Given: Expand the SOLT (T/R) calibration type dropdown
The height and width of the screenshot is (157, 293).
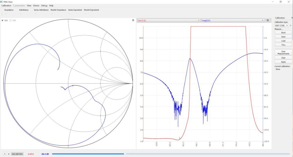Looking at the screenshot, I should pos(281,26).
